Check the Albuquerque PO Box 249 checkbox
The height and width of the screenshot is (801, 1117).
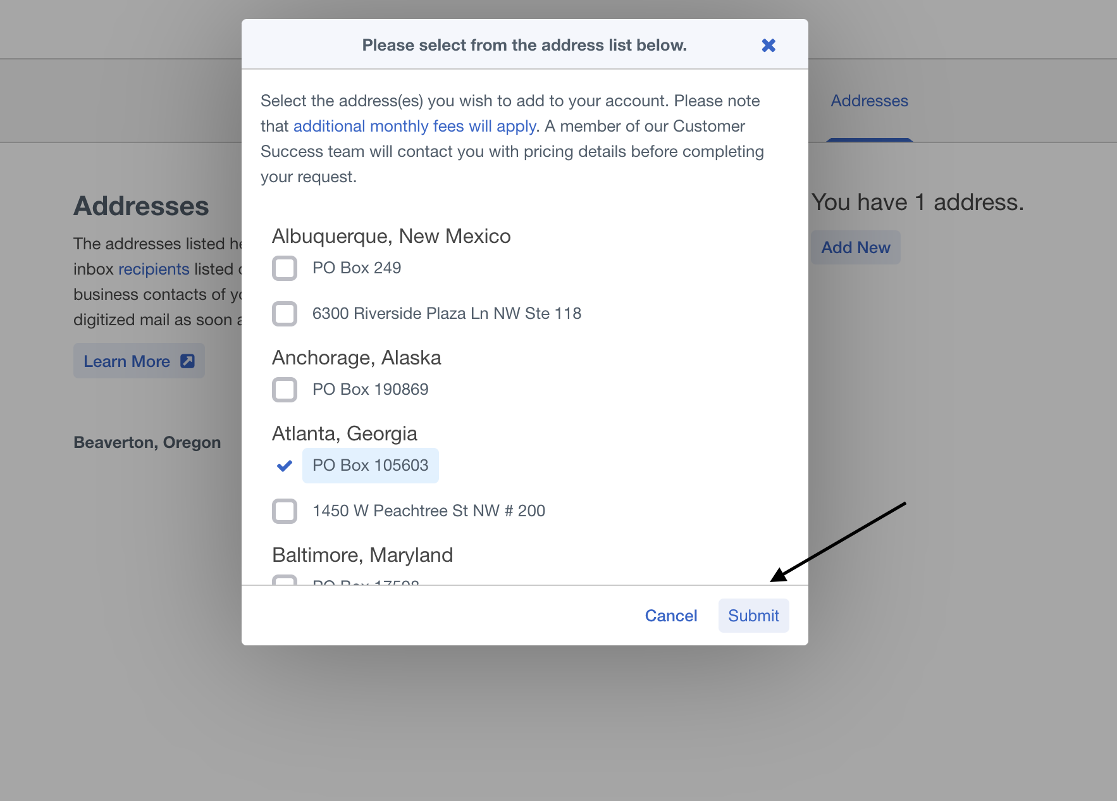tap(285, 268)
